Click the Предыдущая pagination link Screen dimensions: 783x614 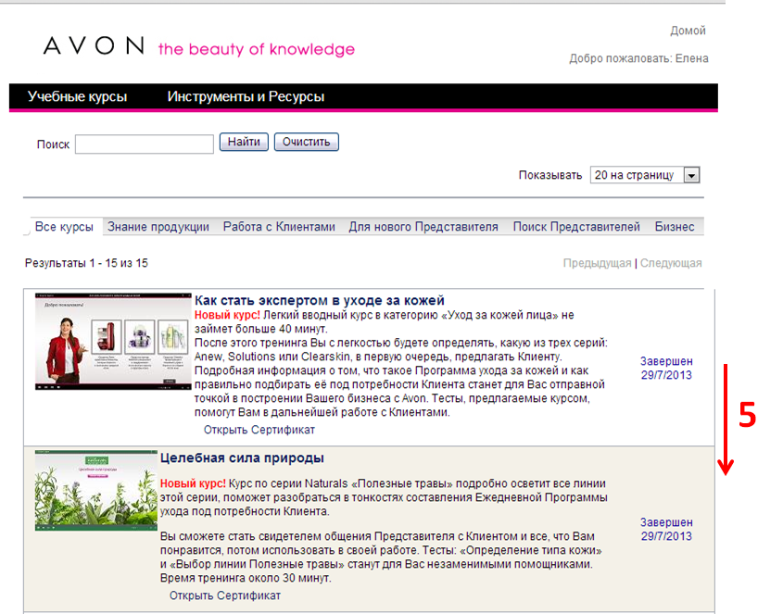pos(597,263)
